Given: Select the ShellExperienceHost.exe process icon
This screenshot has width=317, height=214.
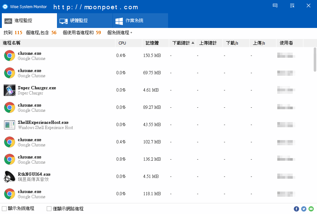Looking at the screenshot, I should (9, 125).
